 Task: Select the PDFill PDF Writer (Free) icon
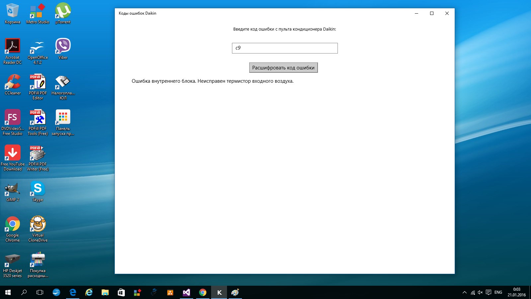pyautogui.click(x=38, y=158)
